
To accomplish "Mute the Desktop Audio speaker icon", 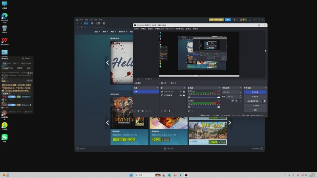I will [189, 107].
